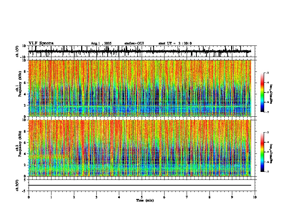The width and height of the screenshot is (287, 221).
Task: Click time axis tick label '6'
Action: [165, 197]
